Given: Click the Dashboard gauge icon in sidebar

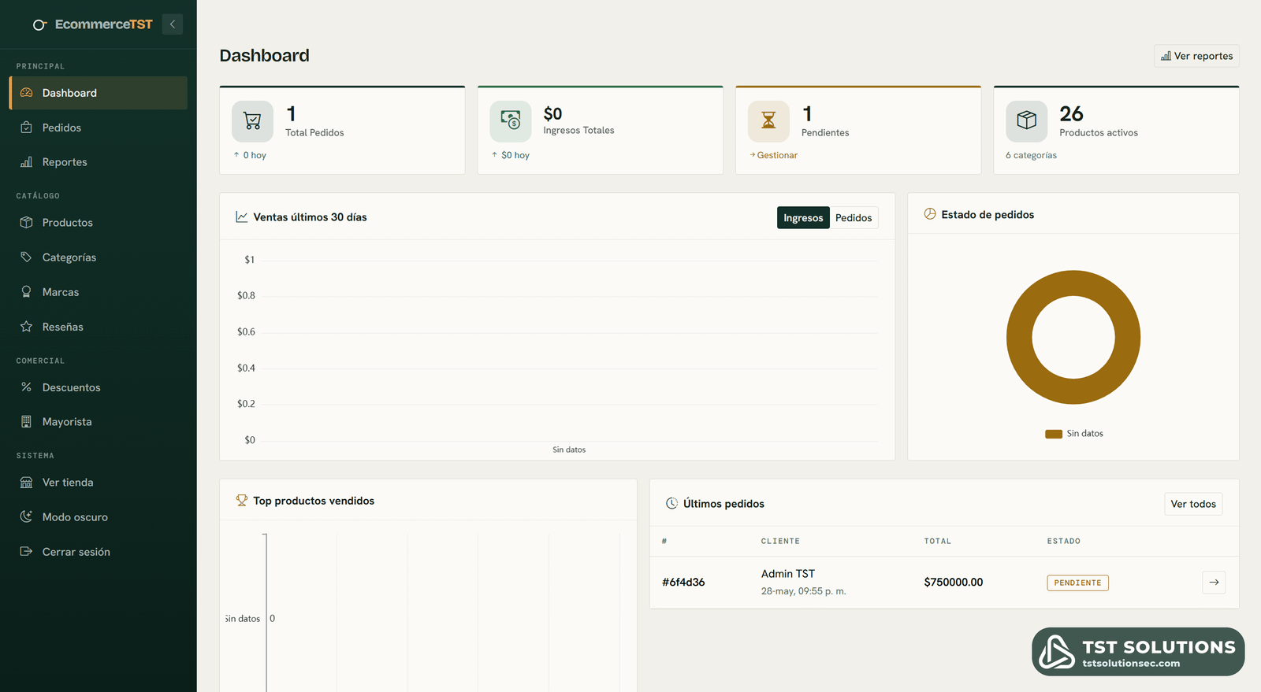Looking at the screenshot, I should tap(26, 93).
